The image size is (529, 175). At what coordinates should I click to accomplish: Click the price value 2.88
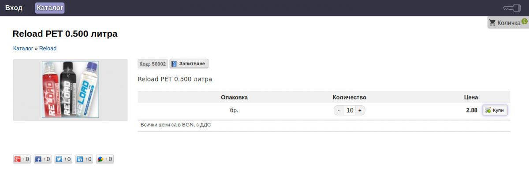pos(472,110)
